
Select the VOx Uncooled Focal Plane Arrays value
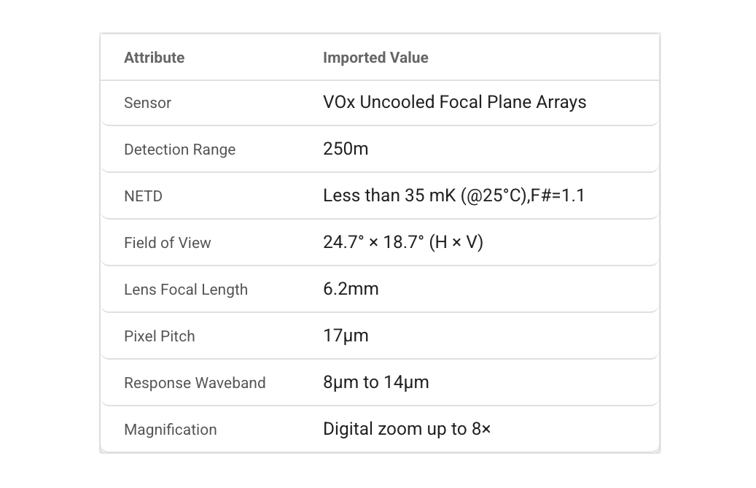[x=455, y=102]
